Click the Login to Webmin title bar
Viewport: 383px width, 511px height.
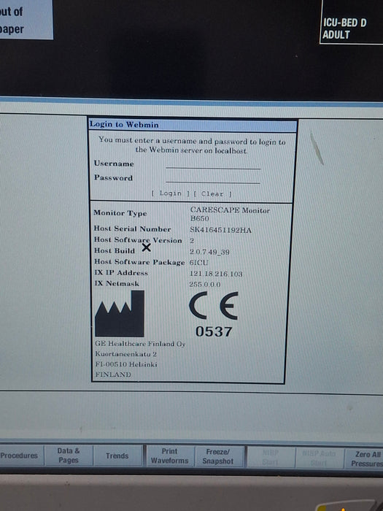click(193, 125)
